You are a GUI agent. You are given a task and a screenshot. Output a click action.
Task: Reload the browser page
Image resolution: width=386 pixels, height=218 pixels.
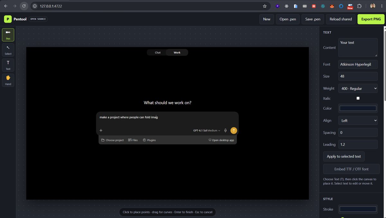(24, 6)
